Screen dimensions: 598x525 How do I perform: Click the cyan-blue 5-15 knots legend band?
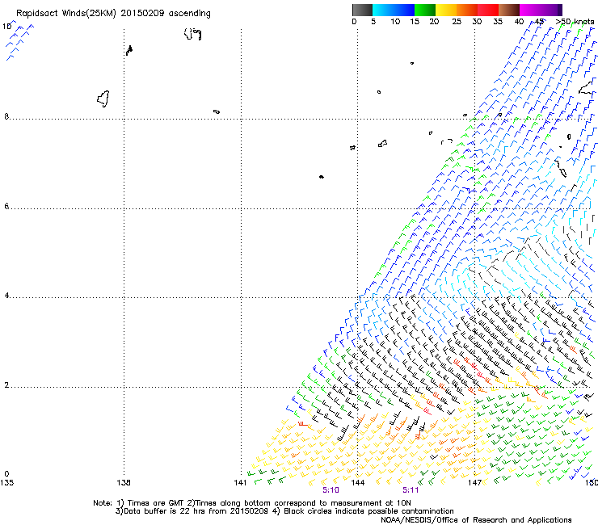coord(394,10)
